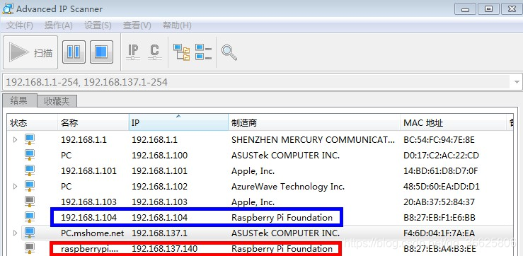
Task: Select MAC address B8:27:EB:F1:E6:BB
Action: (x=439, y=218)
